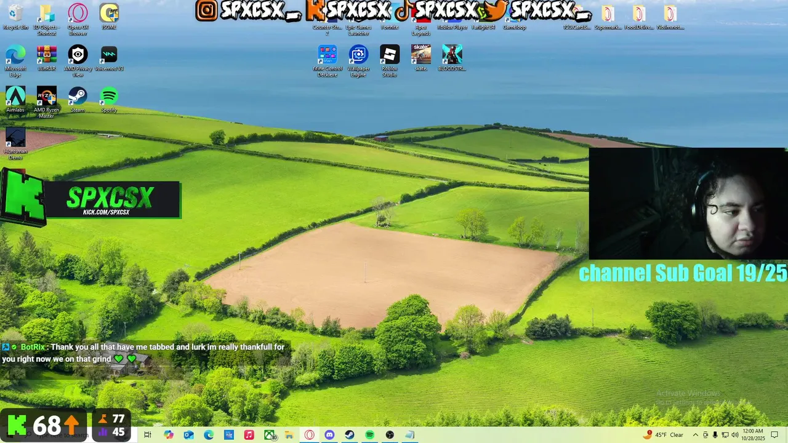Viewport: 788px width, 443px height.
Task: Select the Steam shortcut on the desktop
Action: (x=78, y=100)
